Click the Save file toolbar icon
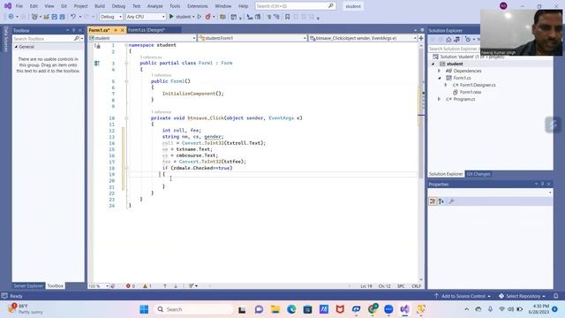Image resolution: width=565 pixels, height=318 pixels. click(x=55, y=17)
